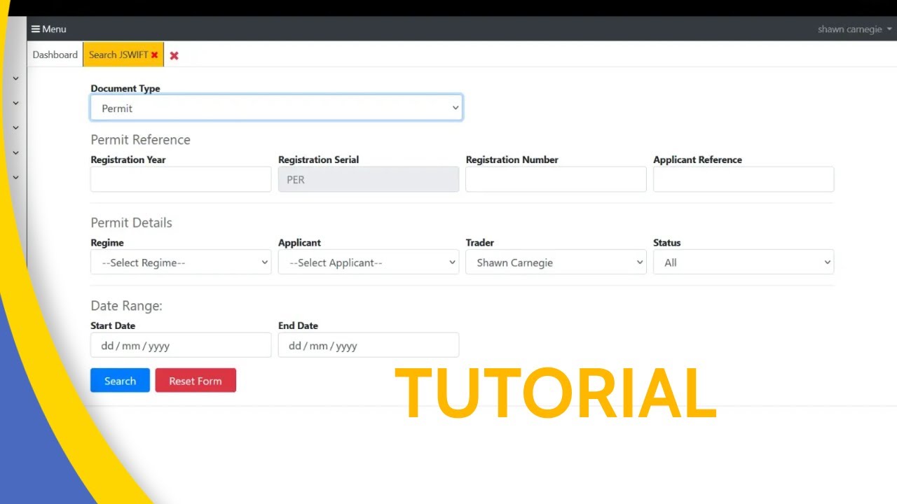Click the Start Date field
The height and width of the screenshot is (504, 897).
(x=181, y=345)
